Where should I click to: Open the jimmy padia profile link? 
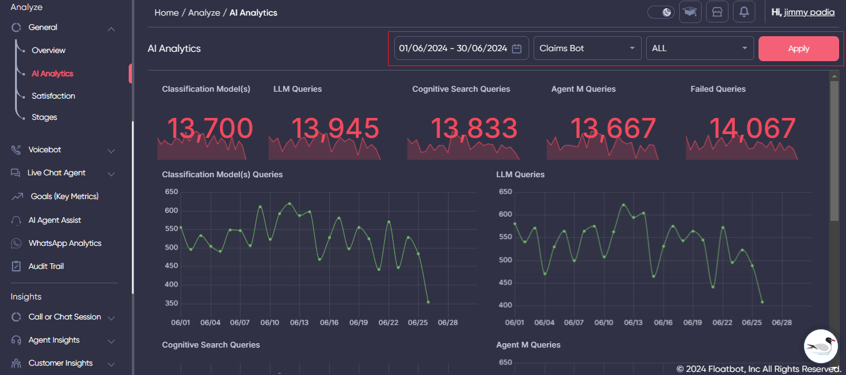click(x=809, y=12)
